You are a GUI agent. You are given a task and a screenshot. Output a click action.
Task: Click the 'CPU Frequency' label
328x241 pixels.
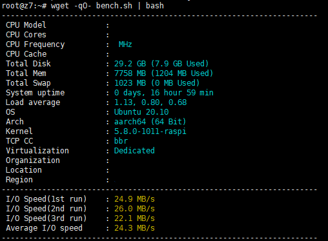point(35,44)
